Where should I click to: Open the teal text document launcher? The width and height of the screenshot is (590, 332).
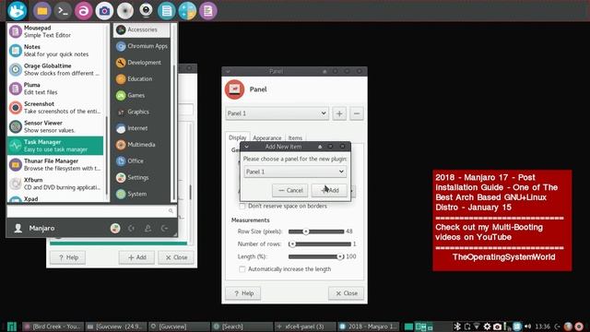coord(166,11)
